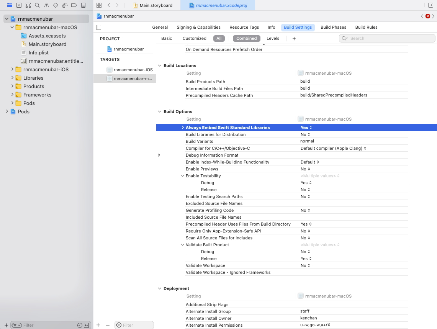Open the Symbol navigator icon

(28, 5)
